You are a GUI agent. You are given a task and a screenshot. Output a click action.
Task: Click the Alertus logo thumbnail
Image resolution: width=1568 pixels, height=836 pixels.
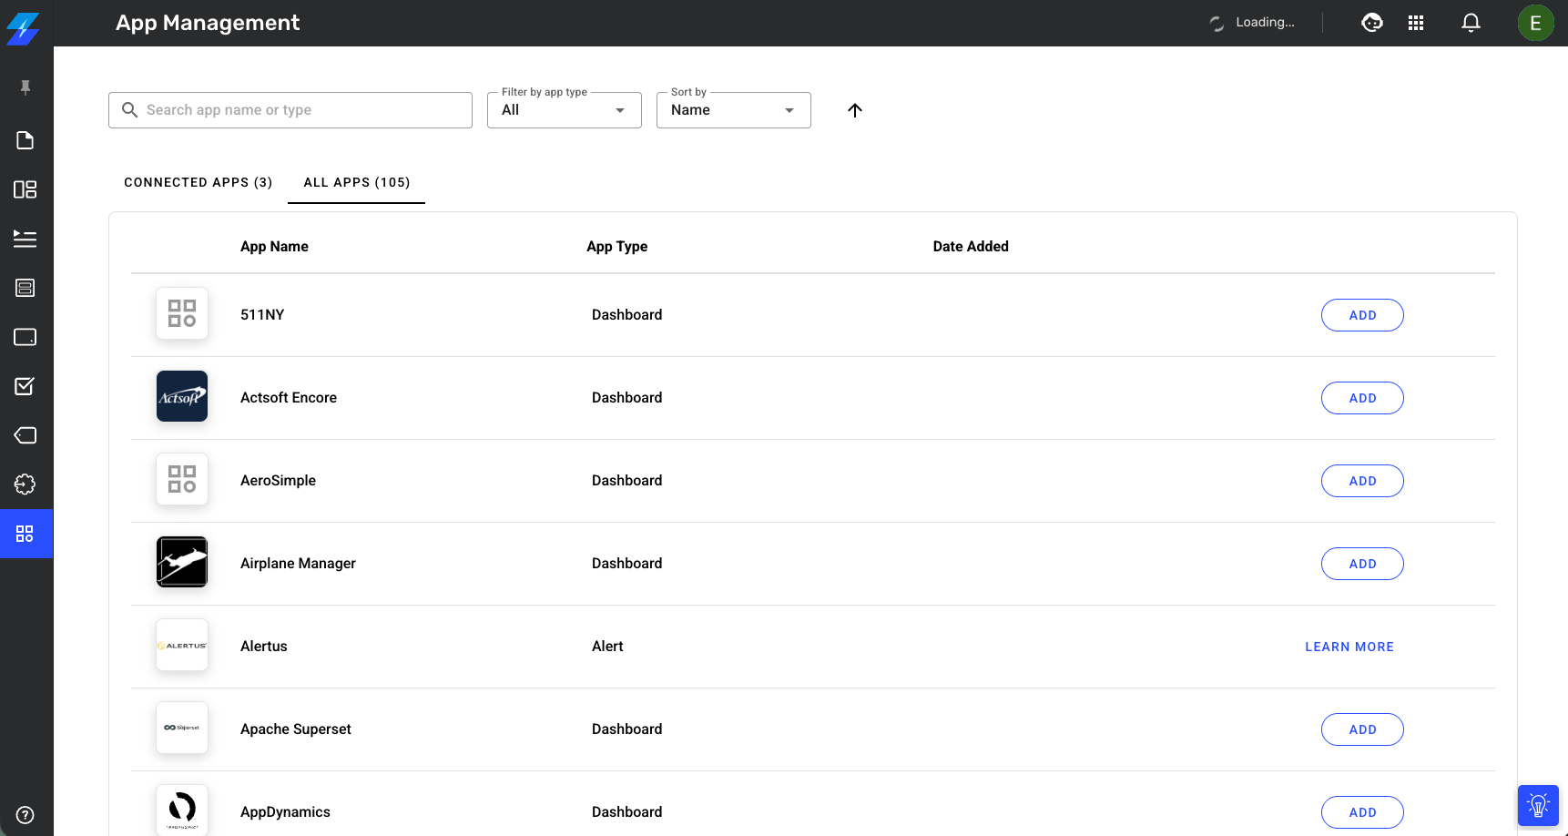pyautogui.click(x=182, y=645)
